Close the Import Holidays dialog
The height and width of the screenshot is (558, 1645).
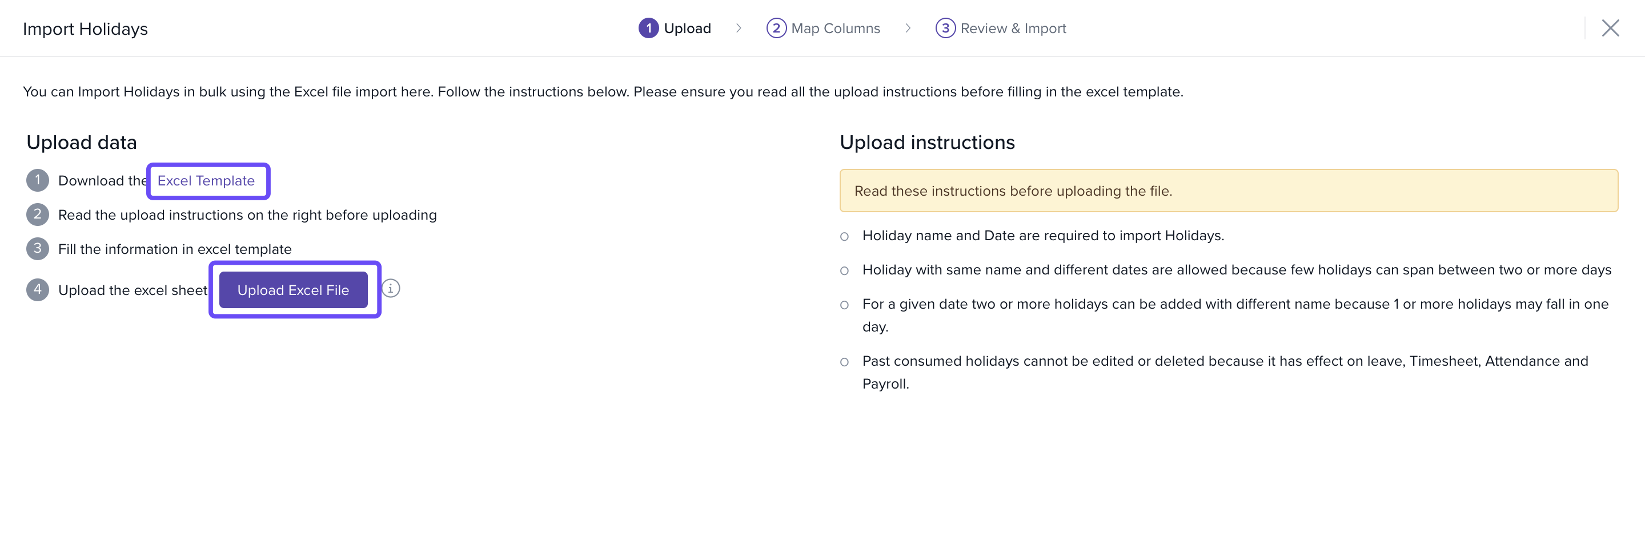(x=1610, y=28)
